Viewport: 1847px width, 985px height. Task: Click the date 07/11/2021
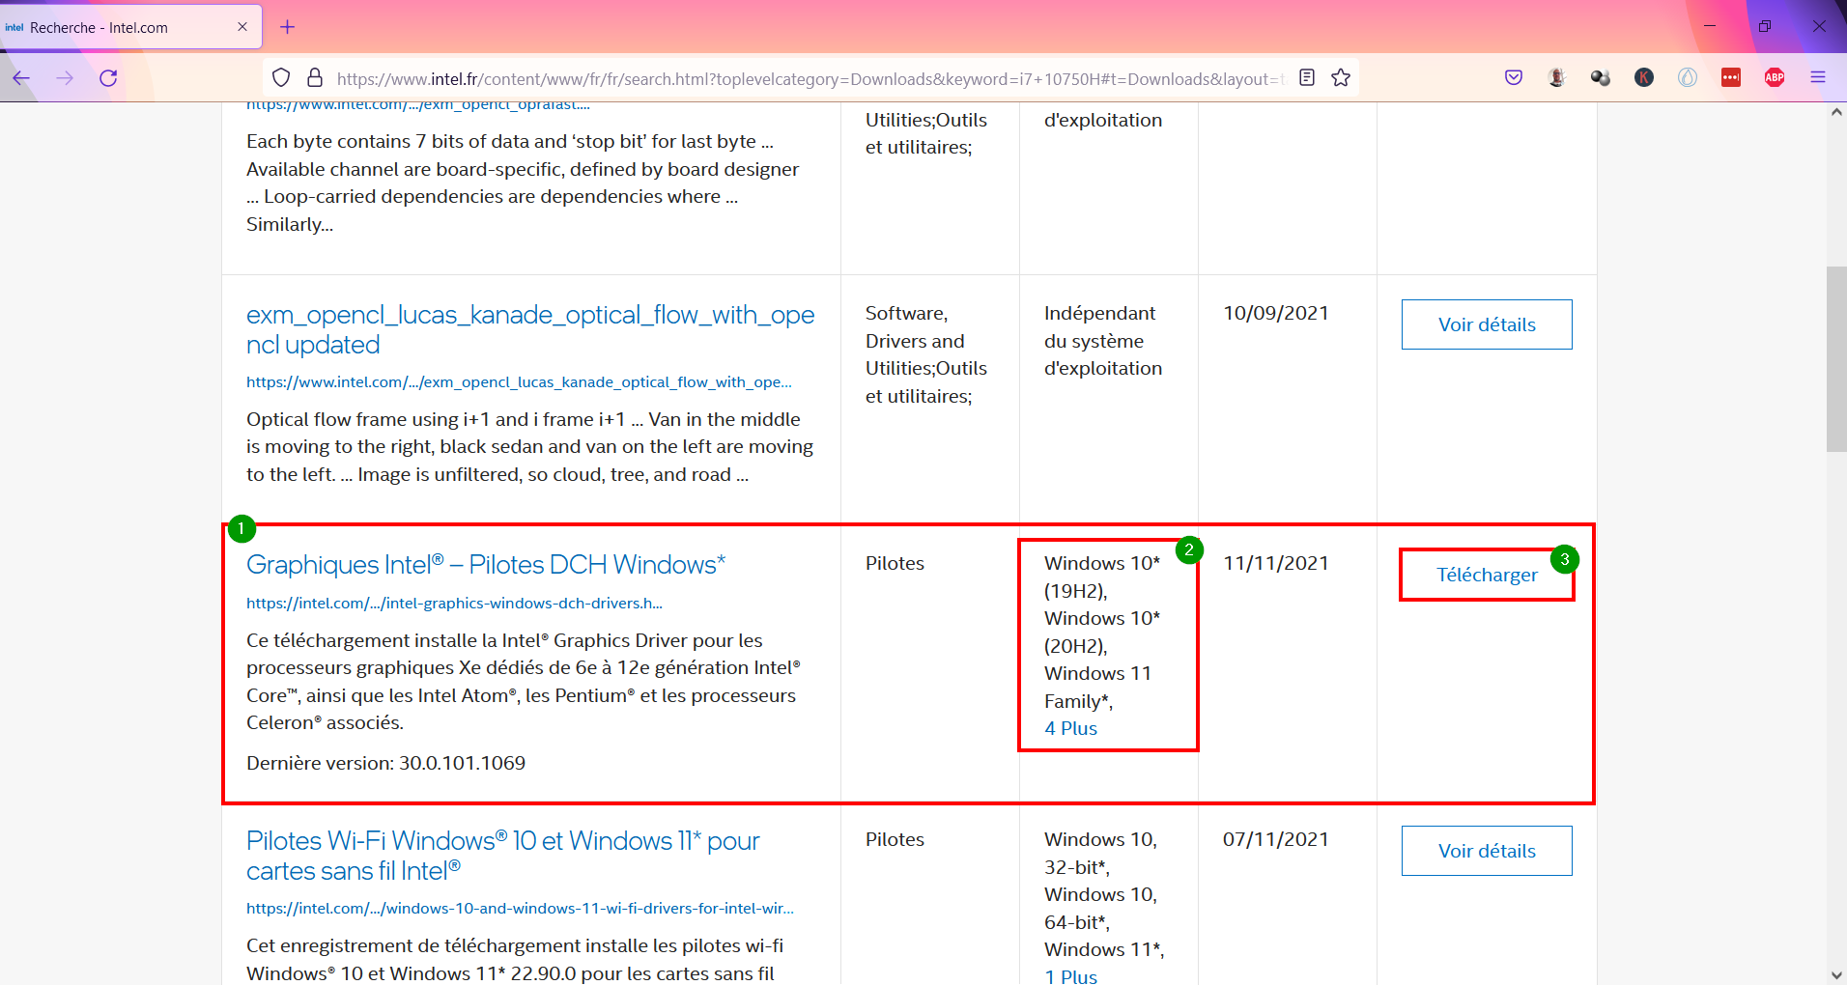[1275, 839]
